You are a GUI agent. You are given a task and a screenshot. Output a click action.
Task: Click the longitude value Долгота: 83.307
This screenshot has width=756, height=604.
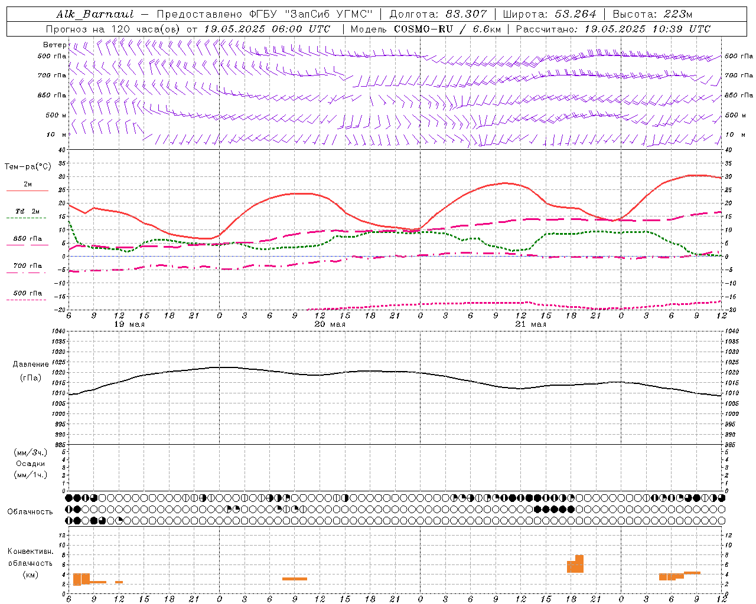coord(438,14)
